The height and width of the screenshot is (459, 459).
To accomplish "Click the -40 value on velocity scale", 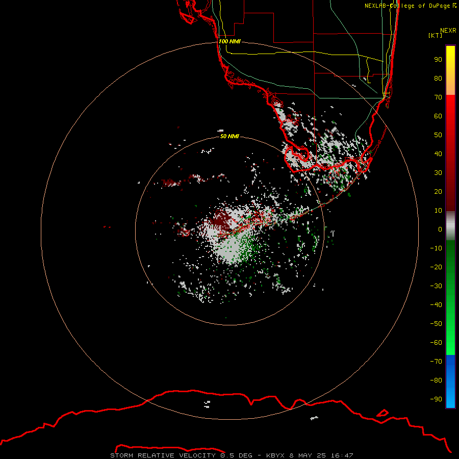I will 436,305.
